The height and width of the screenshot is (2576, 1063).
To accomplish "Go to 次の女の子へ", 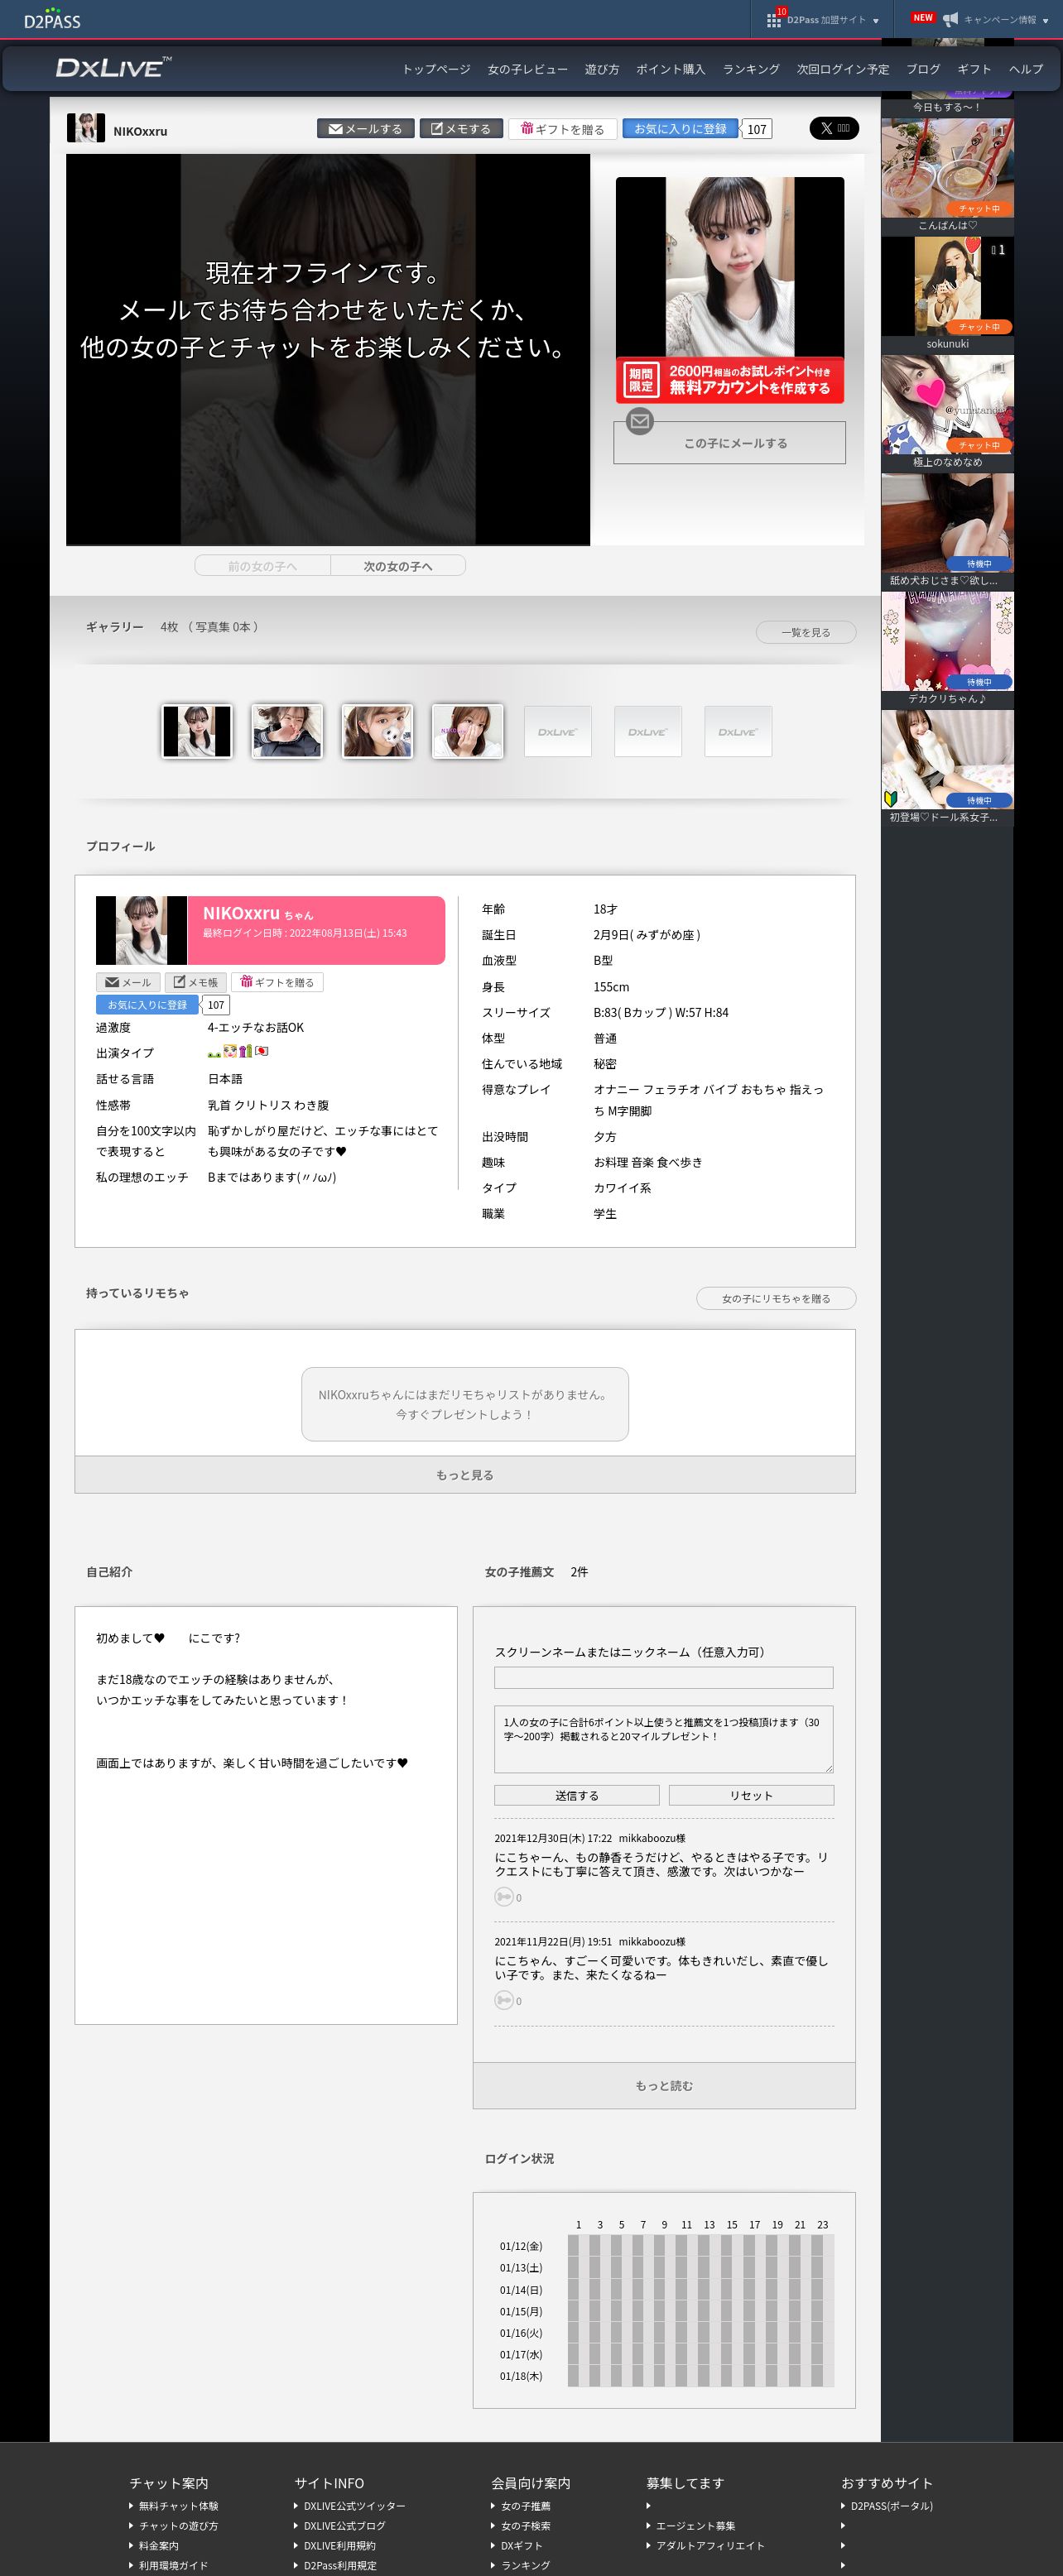I will click(x=398, y=566).
